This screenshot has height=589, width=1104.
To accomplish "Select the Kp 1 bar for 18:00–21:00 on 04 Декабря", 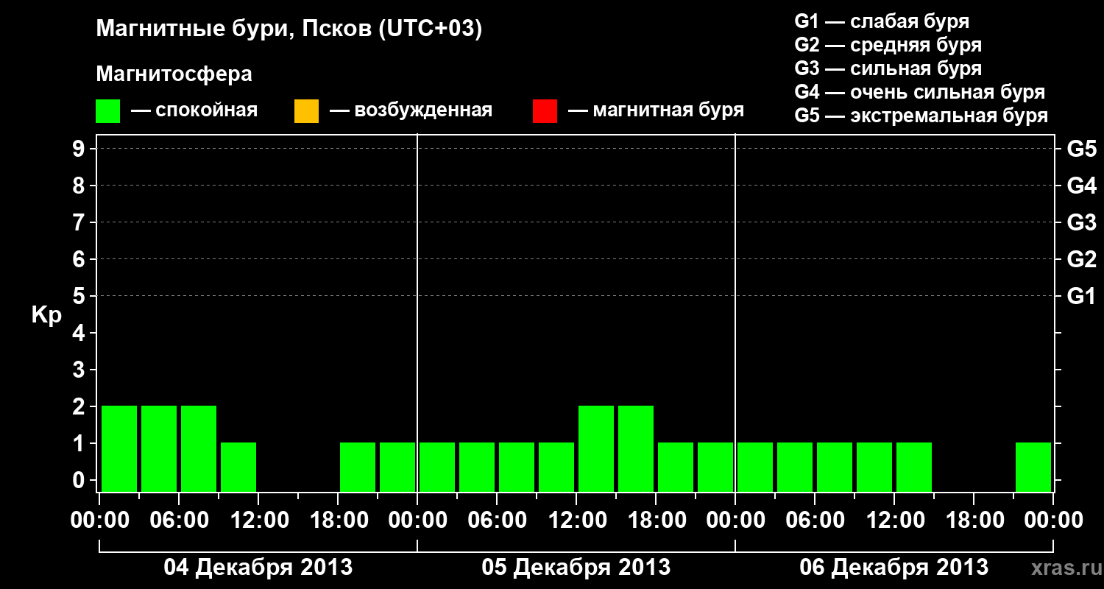I will click(x=358, y=467).
